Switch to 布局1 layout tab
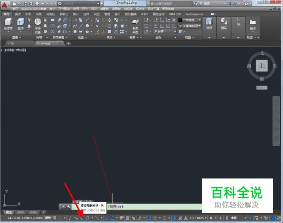The height and width of the screenshot is (223, 283). pos(20,212)
